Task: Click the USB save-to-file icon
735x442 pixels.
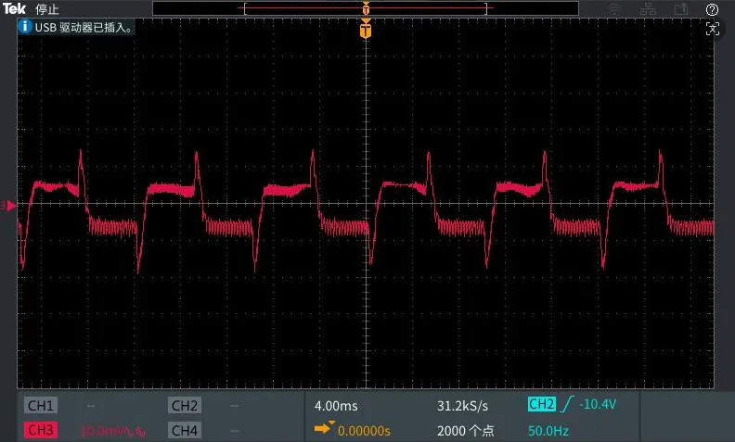Action: point(681,9)
